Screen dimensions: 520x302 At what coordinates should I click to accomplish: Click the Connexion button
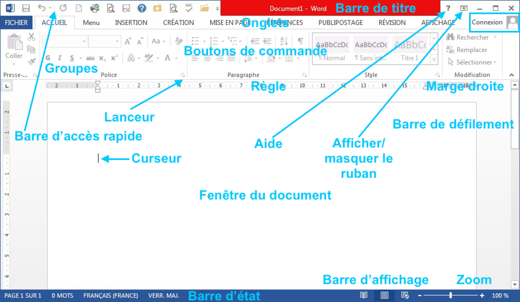coord(487,22)
